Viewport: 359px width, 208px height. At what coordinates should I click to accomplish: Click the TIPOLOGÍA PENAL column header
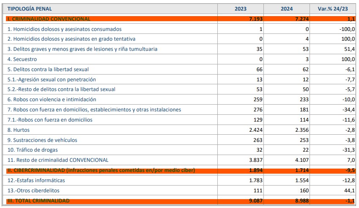coord(28,9)
